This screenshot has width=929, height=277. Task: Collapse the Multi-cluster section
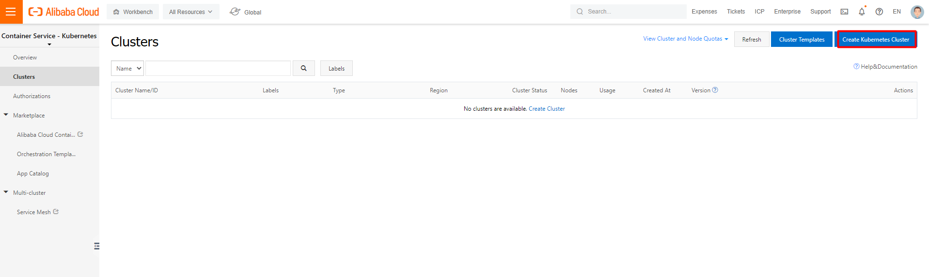[x=6, y=192]
